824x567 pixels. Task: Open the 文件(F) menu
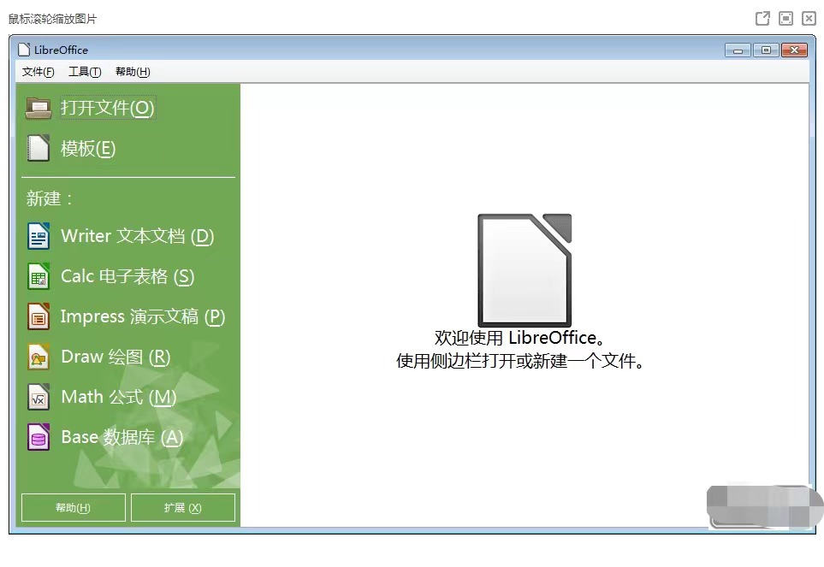tap(38, 72)
